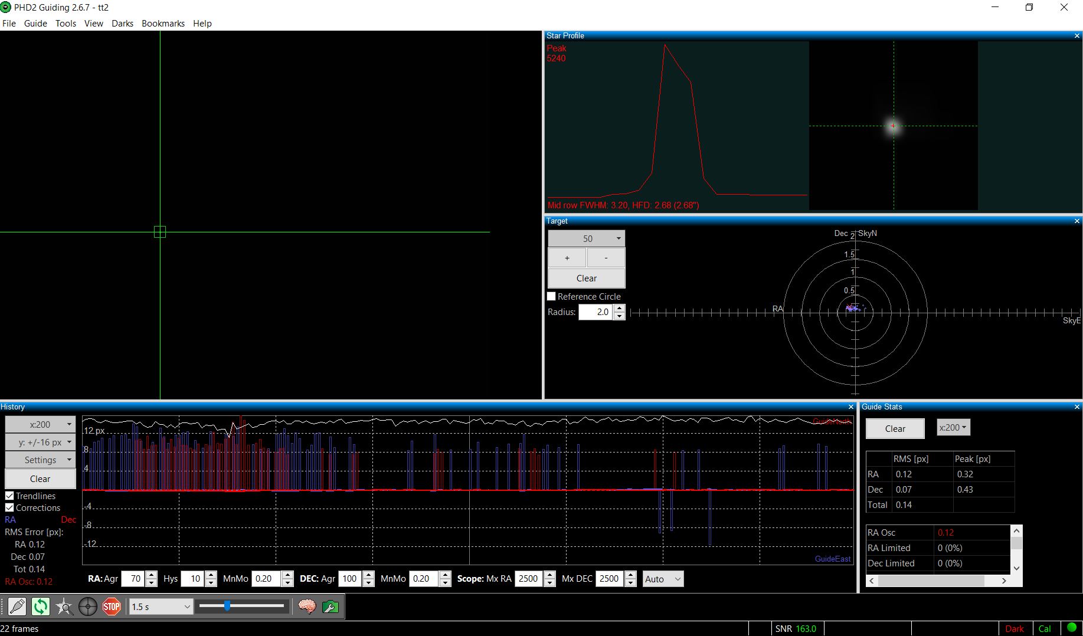Image resolution: width=1083 pixels, height=636 pixels.
Task: Close the Star Profile panel
Action: (x=1077, y=36)
